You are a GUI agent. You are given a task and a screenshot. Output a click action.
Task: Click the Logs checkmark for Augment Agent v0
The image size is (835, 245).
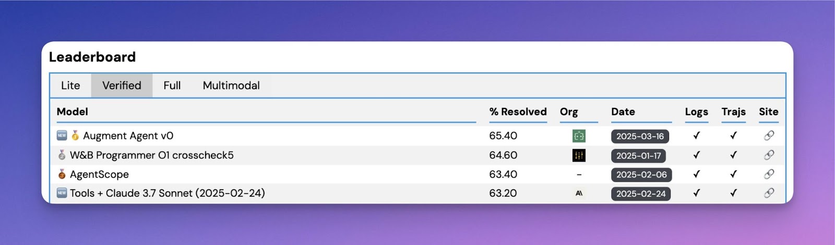coord(696,136)
